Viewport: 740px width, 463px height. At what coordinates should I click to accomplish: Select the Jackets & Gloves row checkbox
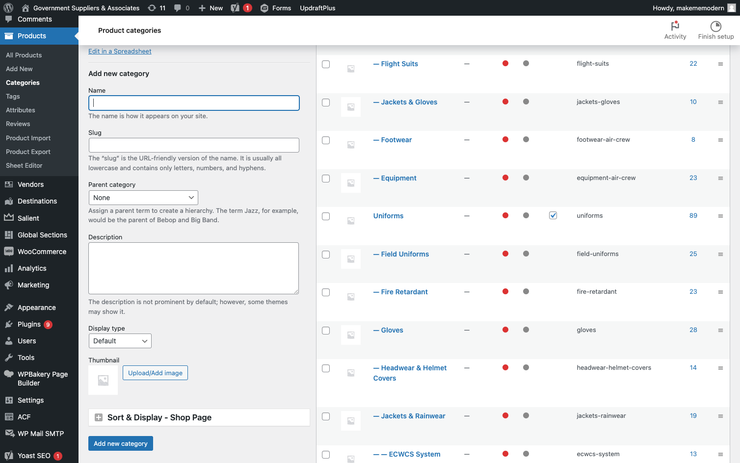pyautogui.click(x=326, y=103)
